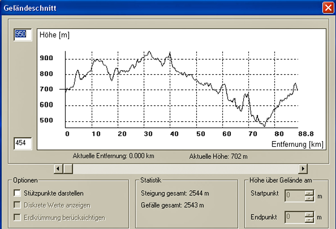The image size is (336, 229).
Task: Decrease Endpunkt height with down arrow
Action: (309, 220)
